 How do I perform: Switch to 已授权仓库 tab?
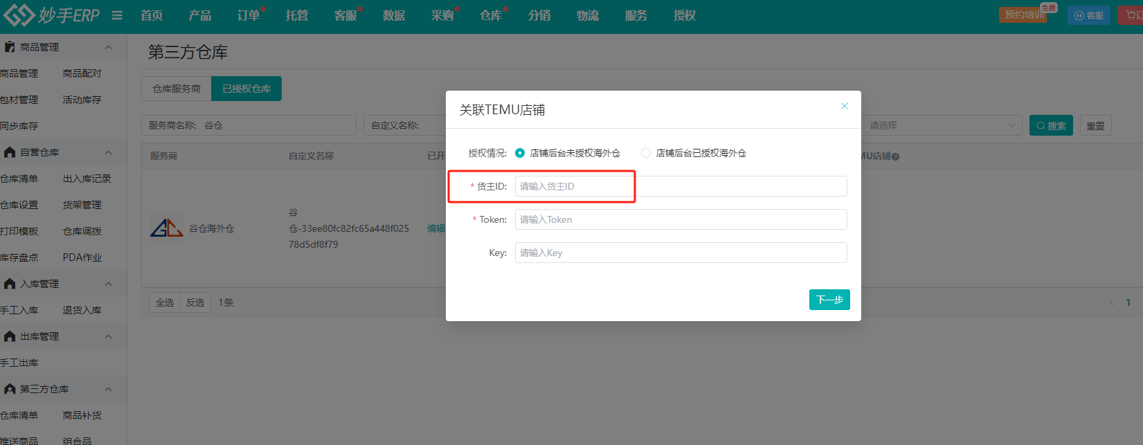[x=246, y=89]
